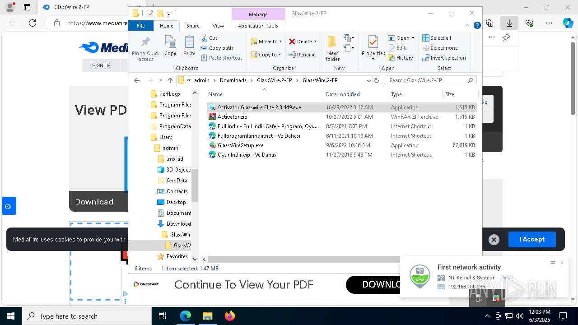Screen dimensions: 578x325
Task: Create a New folder from ribbon
Action: coord(332,48)
